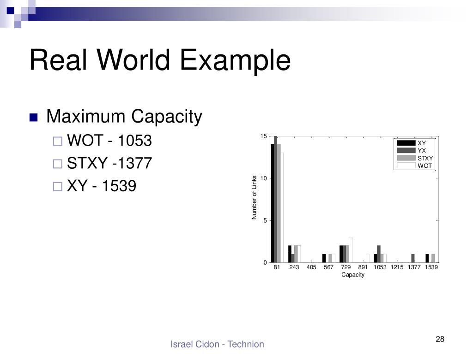Click the x-axis tick label '567'
Screen dimensions: 473x354
click(x=328, y=267)
